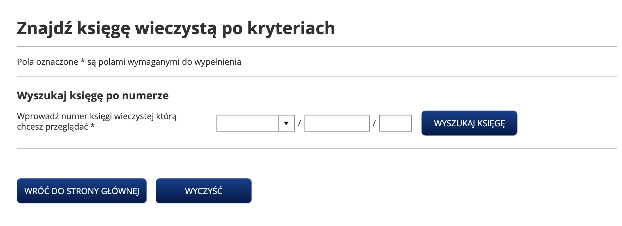The width and height of the screenshot is (622, 226).
Task: Click the divider line below the required note
Action: 317,77
